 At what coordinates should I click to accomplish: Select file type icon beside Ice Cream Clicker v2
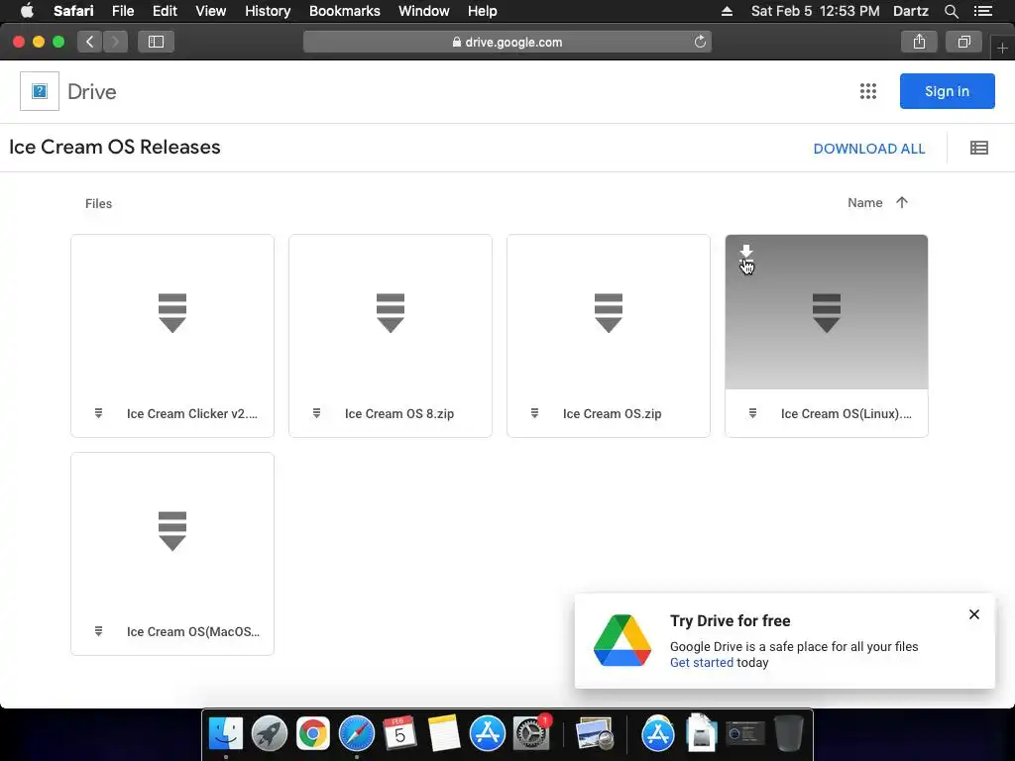pyautogui.click(x=98, y=413)
